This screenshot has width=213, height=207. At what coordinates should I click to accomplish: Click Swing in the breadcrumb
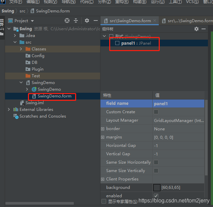pos(8,11)
